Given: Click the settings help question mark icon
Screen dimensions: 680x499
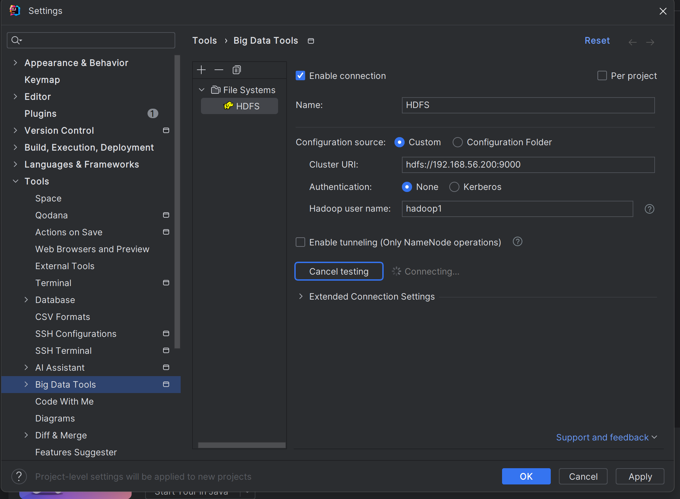Looking at the screenshot, I should [19, 477].
